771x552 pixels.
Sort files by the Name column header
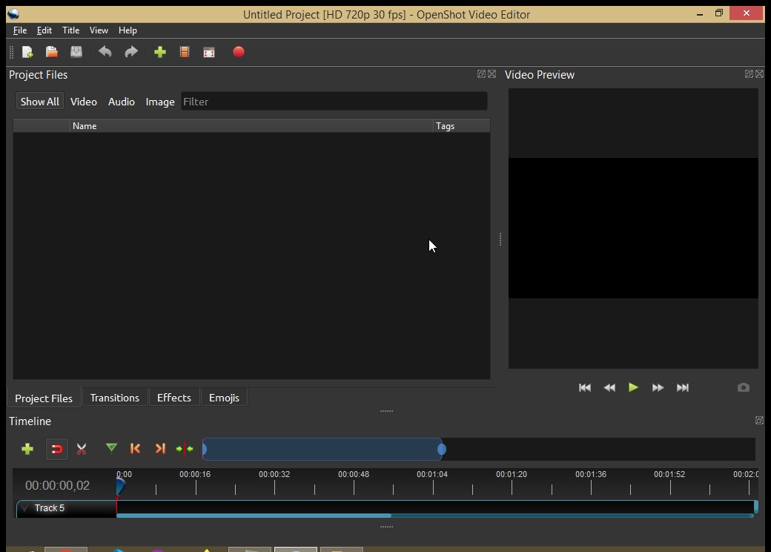(251, 126)
